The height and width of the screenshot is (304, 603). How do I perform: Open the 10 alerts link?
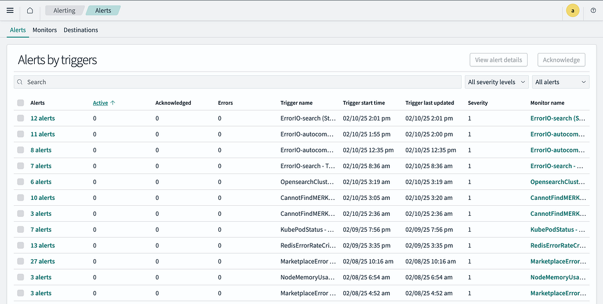click(42, 198)
